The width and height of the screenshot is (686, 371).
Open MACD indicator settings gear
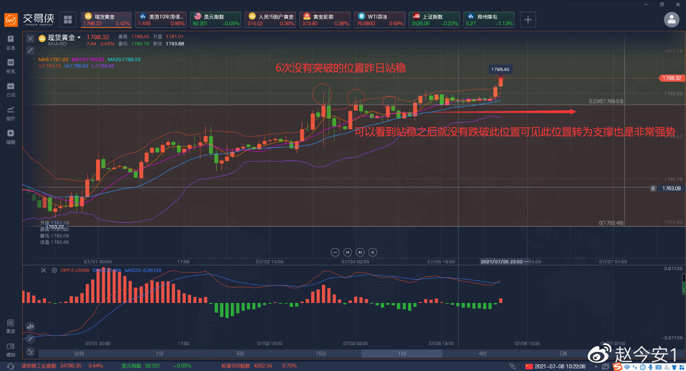click(x=54, y=270)
